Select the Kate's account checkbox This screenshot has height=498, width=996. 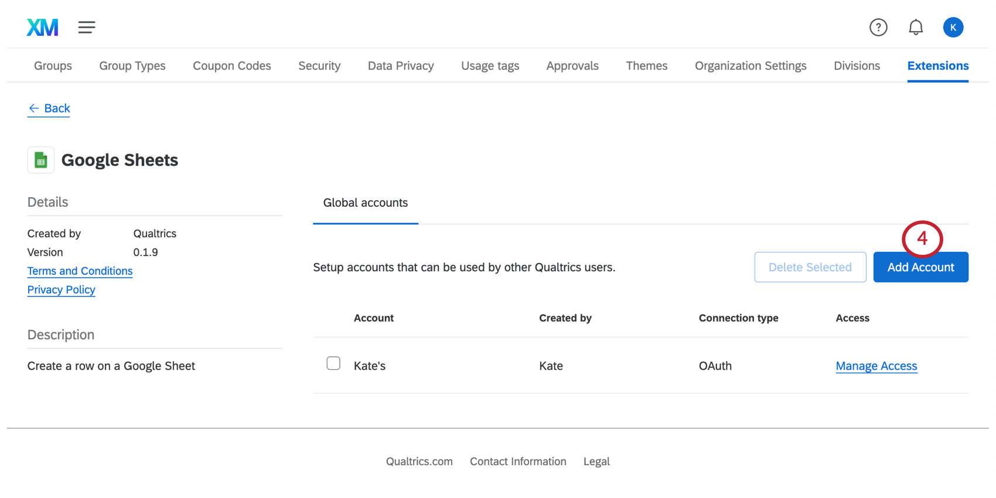pyautogui.click(x=333, y=364)
